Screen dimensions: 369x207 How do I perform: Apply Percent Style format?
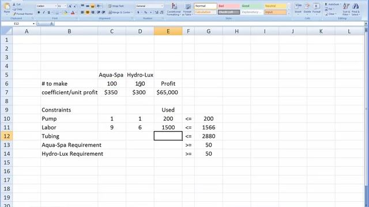146,12
